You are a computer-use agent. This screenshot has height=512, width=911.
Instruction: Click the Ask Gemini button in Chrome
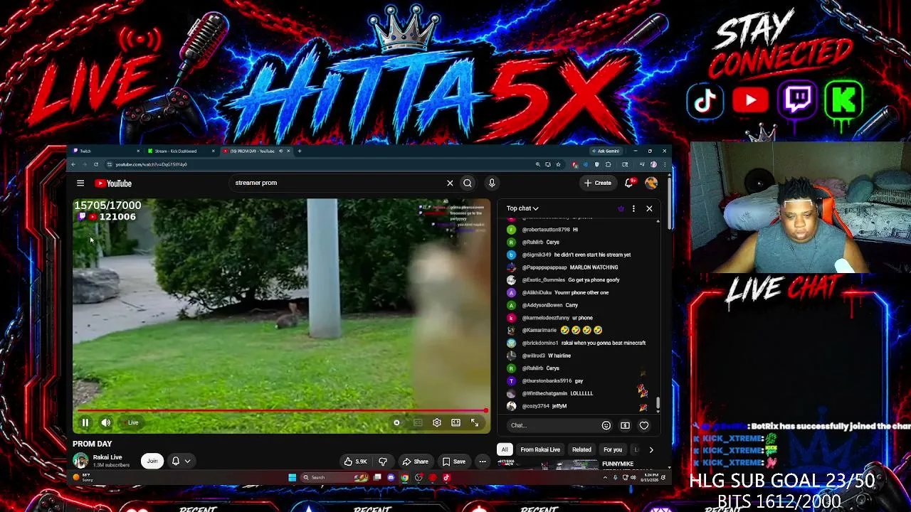[x=606, y=151]
